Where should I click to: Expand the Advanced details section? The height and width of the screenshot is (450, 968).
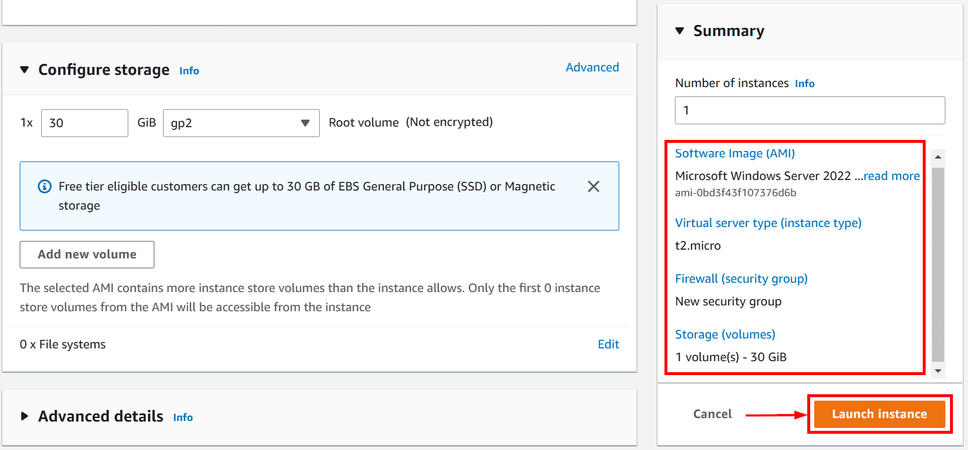(24, 416)
